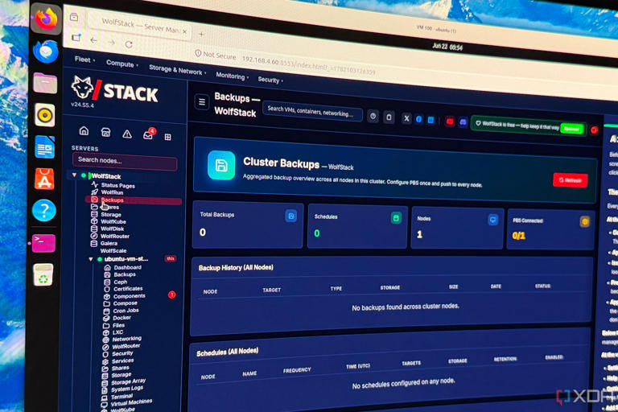Viewport: 618px width, 412px height.
Task: Open the Fleet dropdown menu
Action: click(84, 60)
